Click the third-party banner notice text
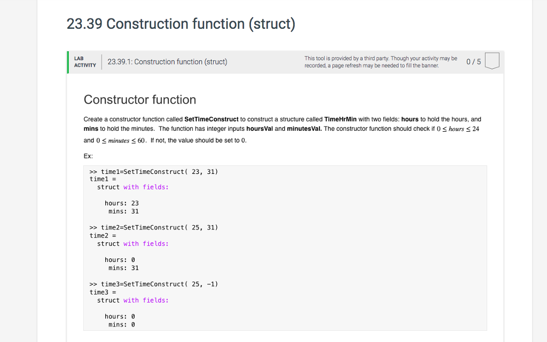This screenshot has height=342, width=547. [381, 62]
